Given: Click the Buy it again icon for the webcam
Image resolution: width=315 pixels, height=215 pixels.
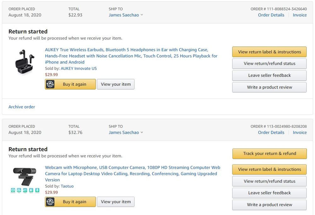Looking at the screenshot, I should click(x=50, y=202).
